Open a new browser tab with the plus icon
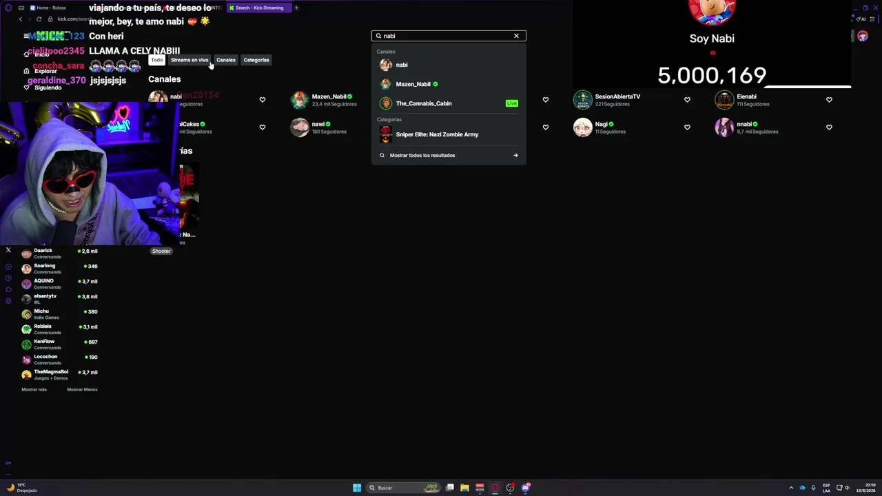 pyautogui.click(x=296, y=8)
